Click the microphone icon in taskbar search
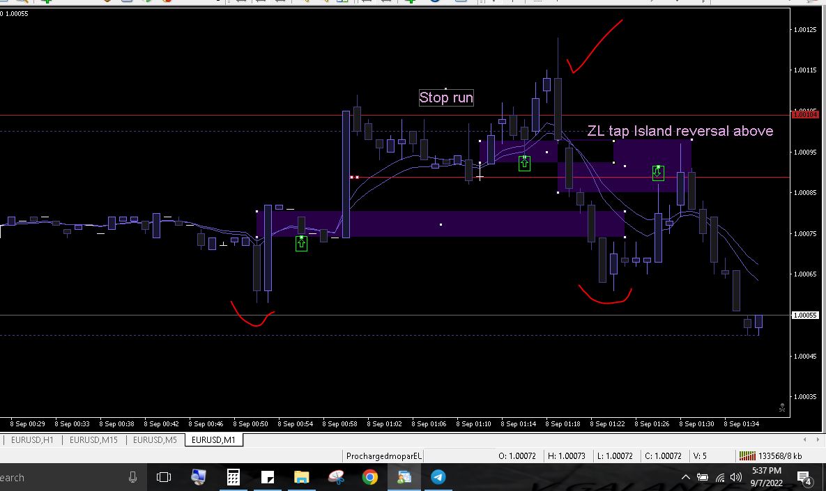Image resolution: width=826 pixels, height=491 pixels. [x=132, y=477]
